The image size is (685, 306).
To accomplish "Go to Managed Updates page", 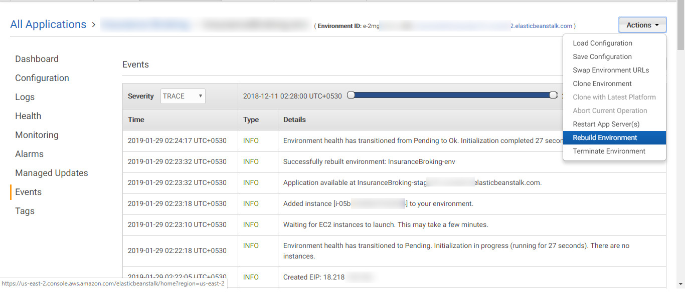I will [51, 173].
